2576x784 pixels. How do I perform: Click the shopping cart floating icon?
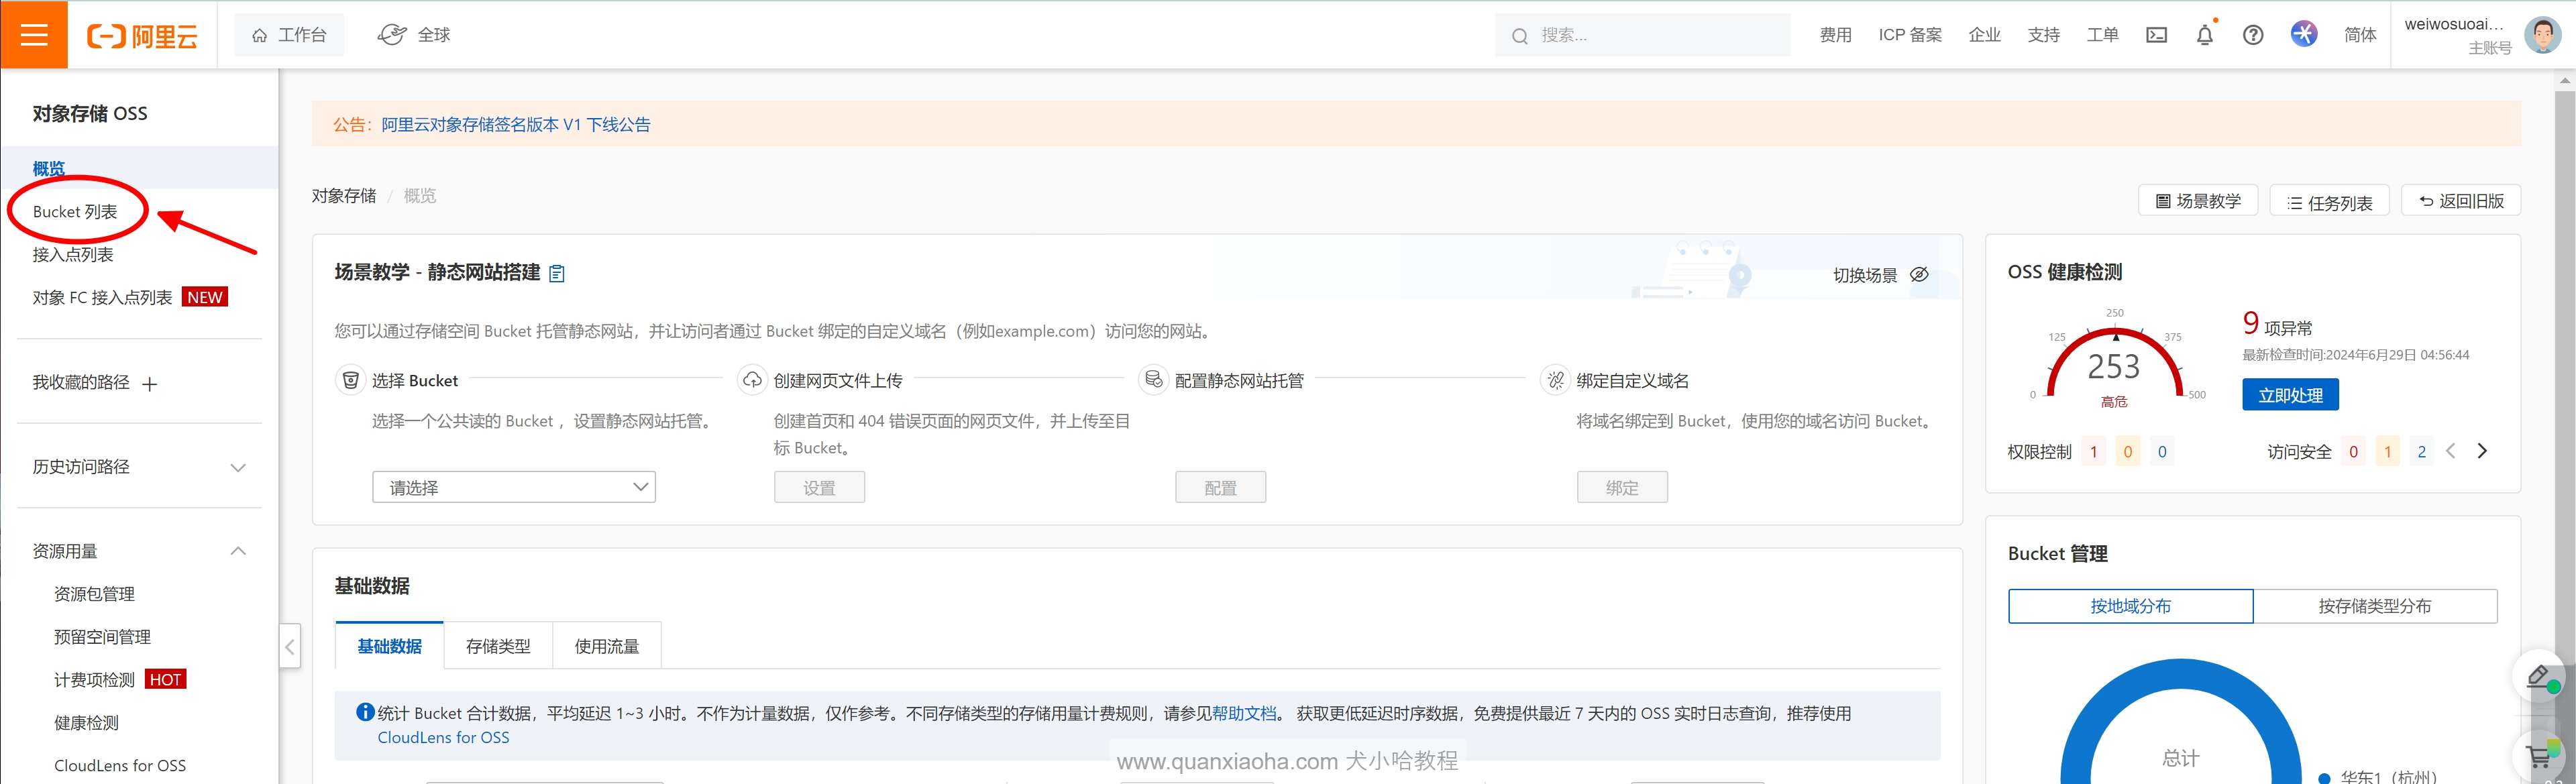(x=2540, y=757)
